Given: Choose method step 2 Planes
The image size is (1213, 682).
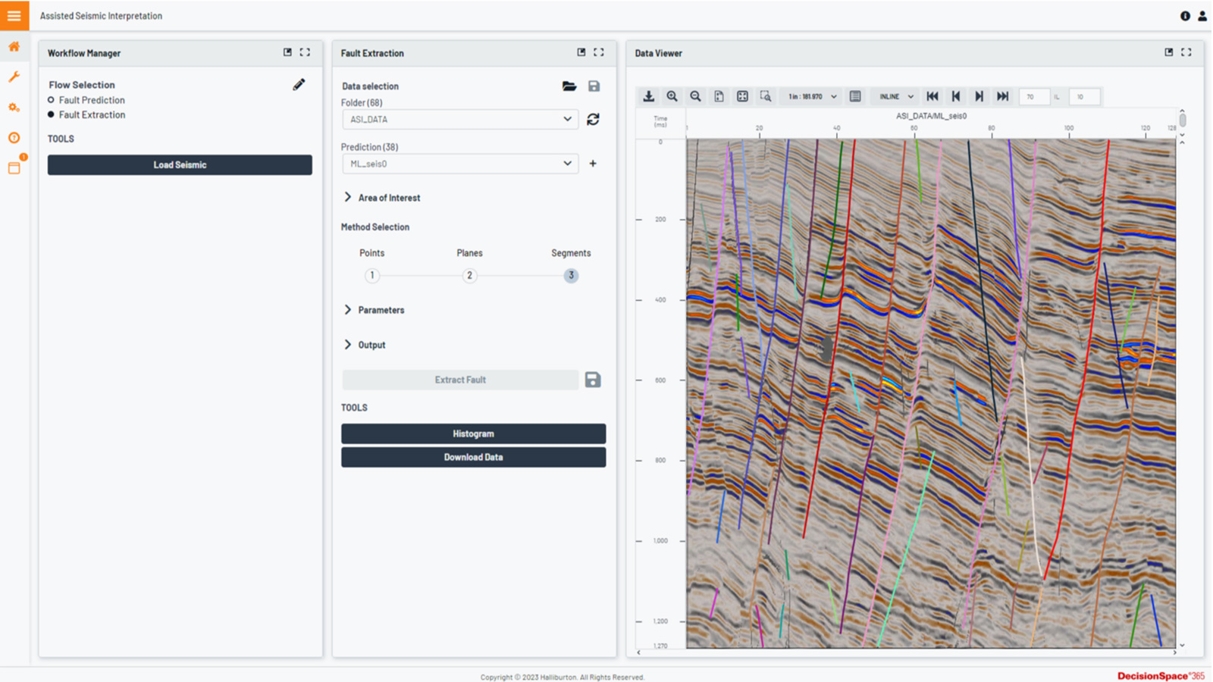Looking at the screenshot, I should 469,275.
